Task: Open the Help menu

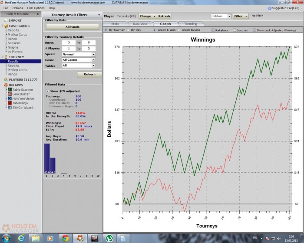Action: point(52,8)
